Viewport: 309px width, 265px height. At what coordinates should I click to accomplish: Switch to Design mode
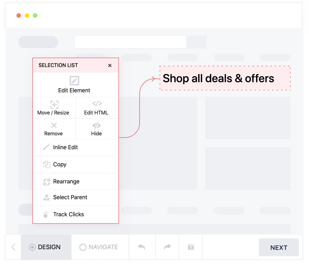(46, 247)
